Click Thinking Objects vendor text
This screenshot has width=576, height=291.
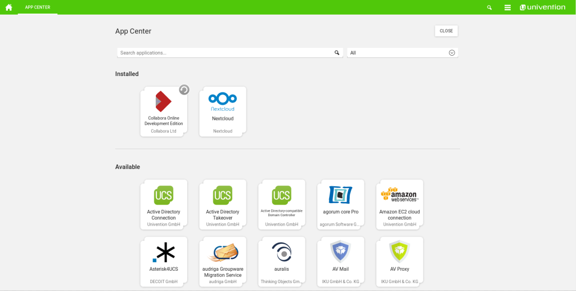tap(281, 282)
